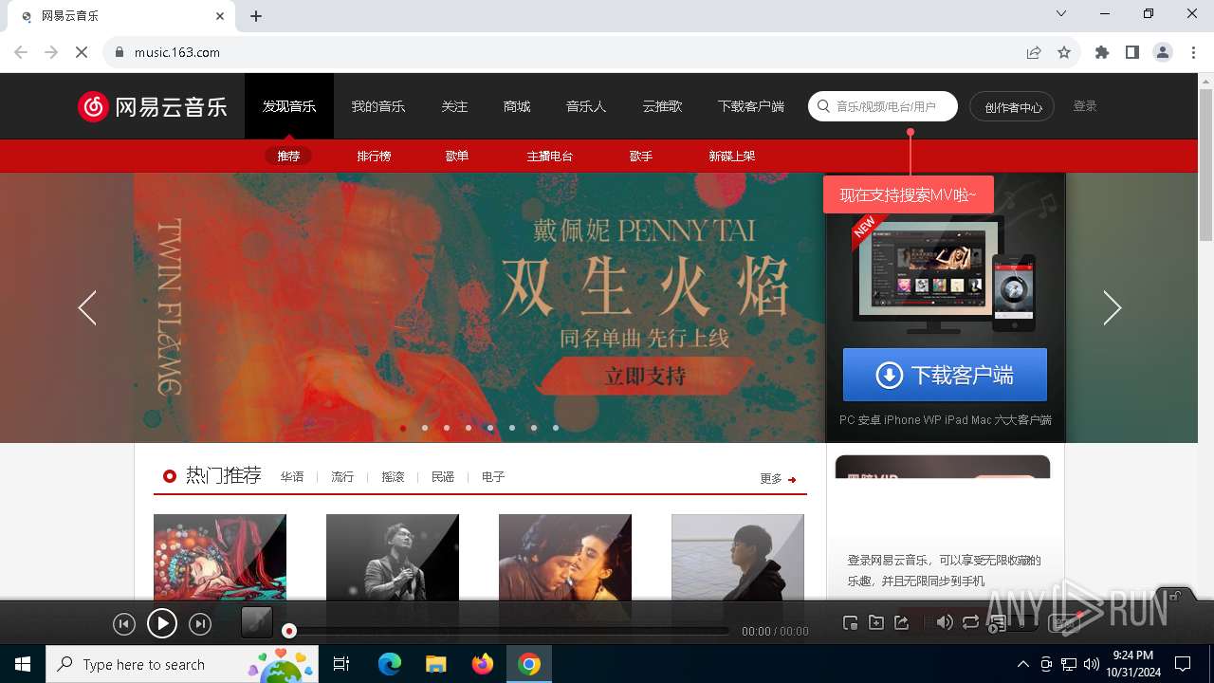Open a new browser tab

(256, 16)
